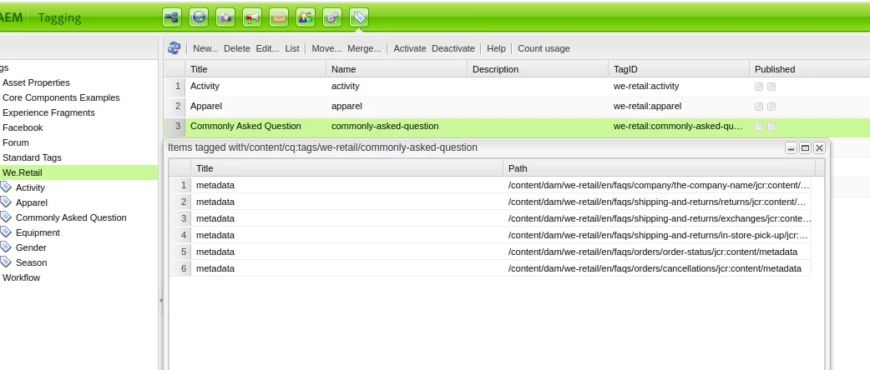Select the shipping-and-returns/returns path row
The height and width of the screenshot is (370, 870).
point(490,202)
